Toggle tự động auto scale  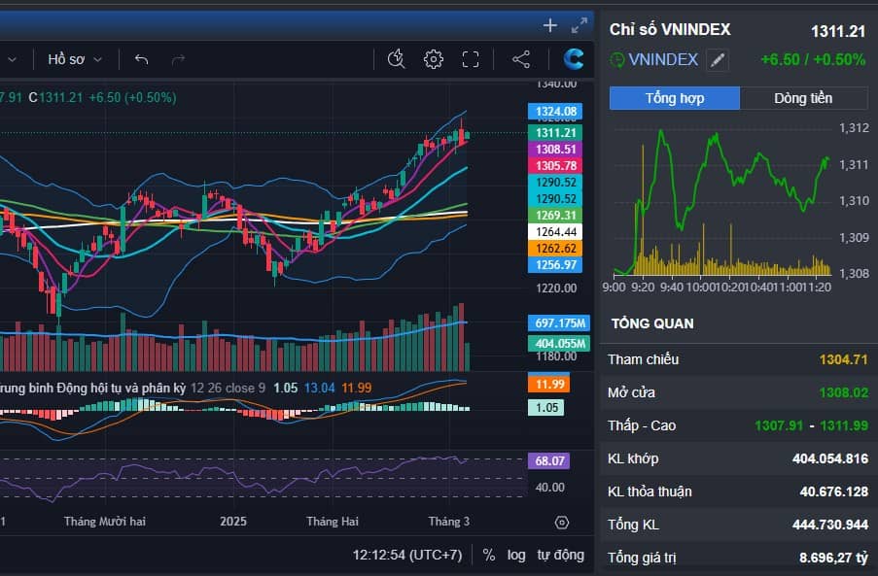(560, 555)
